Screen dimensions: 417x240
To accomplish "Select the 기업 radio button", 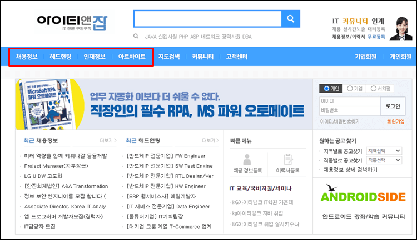I will click(x=350, y=89).
